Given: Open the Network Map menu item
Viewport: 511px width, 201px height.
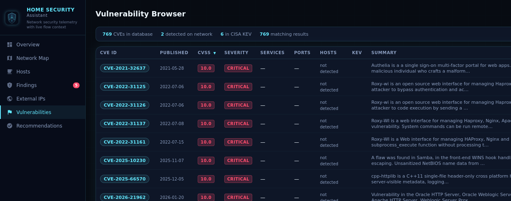Looking at the screenshot, I should (32, 58).
